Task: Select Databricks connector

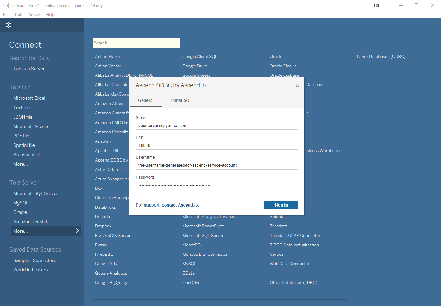Action: tap(105, 207)
